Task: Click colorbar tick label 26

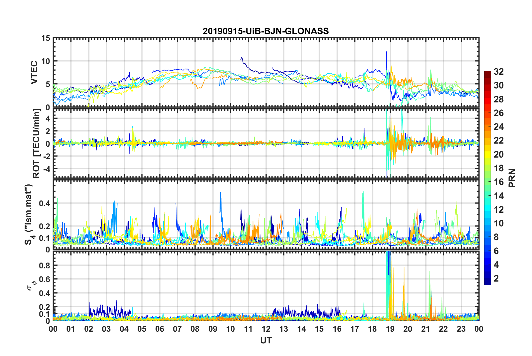Action: pyautogui.click(x=499, y=113)
